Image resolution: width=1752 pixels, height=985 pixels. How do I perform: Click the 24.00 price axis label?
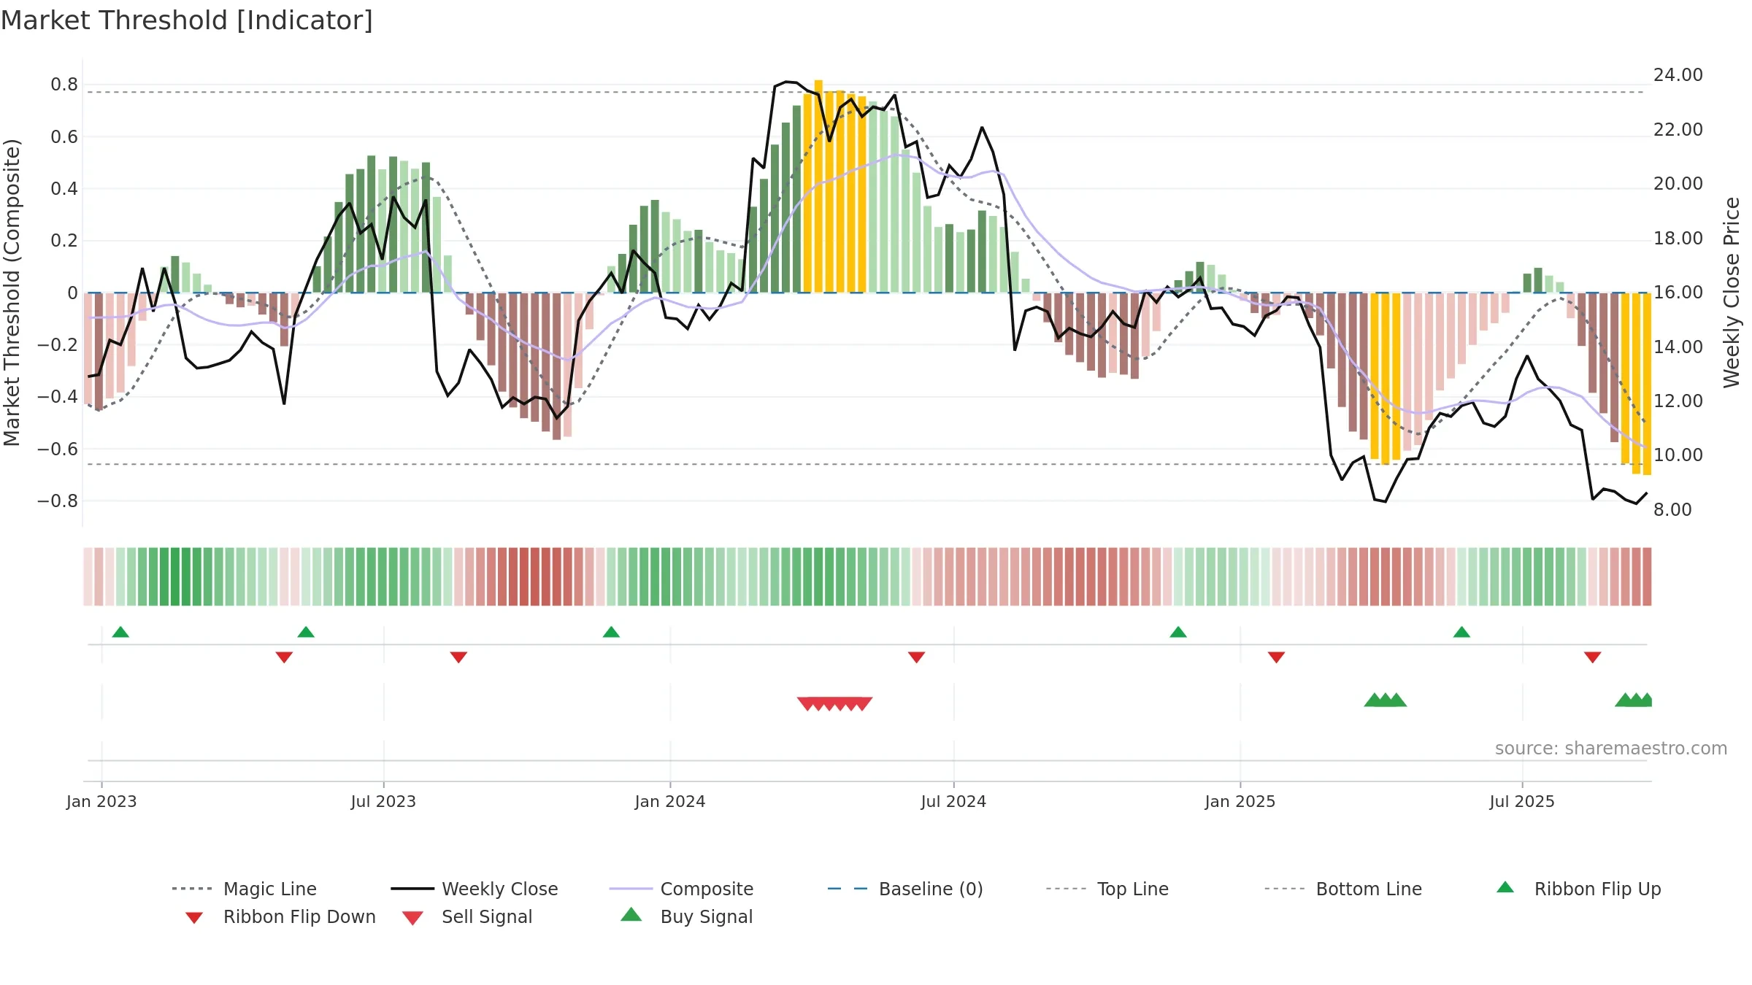(x=1678, y=74)
